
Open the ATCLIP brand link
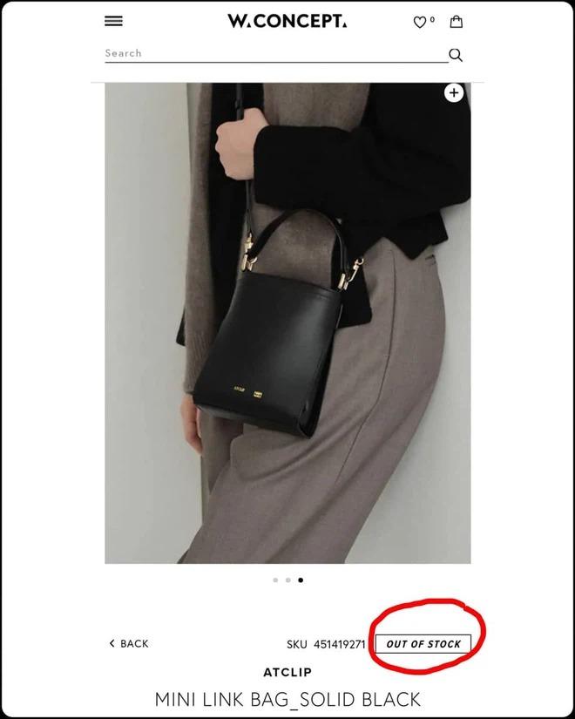pos(287,672)
